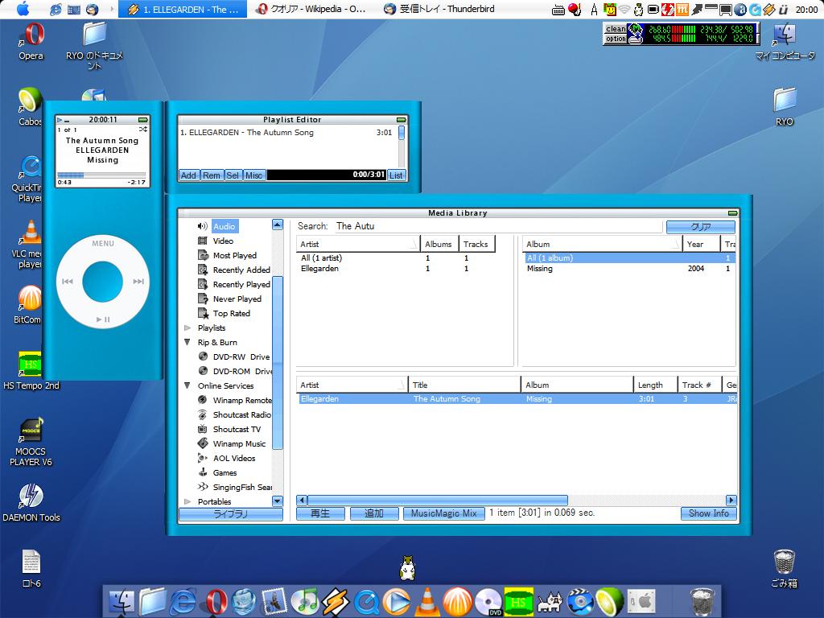Sort tracks by the Title column
Image resolution: width=824 pixels, height=618 pixels.
pyautogui.click(x=464, y=385)
